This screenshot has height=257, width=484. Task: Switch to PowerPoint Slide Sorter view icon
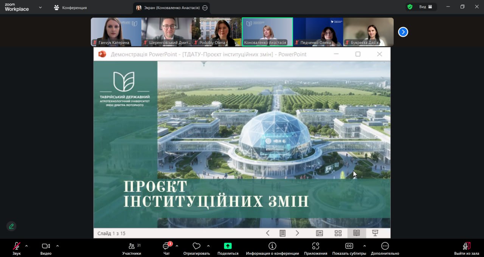point(338,233)
